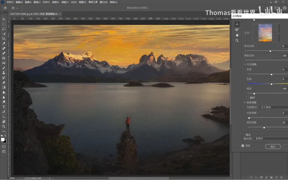Click the 光照调整 slider handle
This screenshot has width=288, height=180.
249,118
